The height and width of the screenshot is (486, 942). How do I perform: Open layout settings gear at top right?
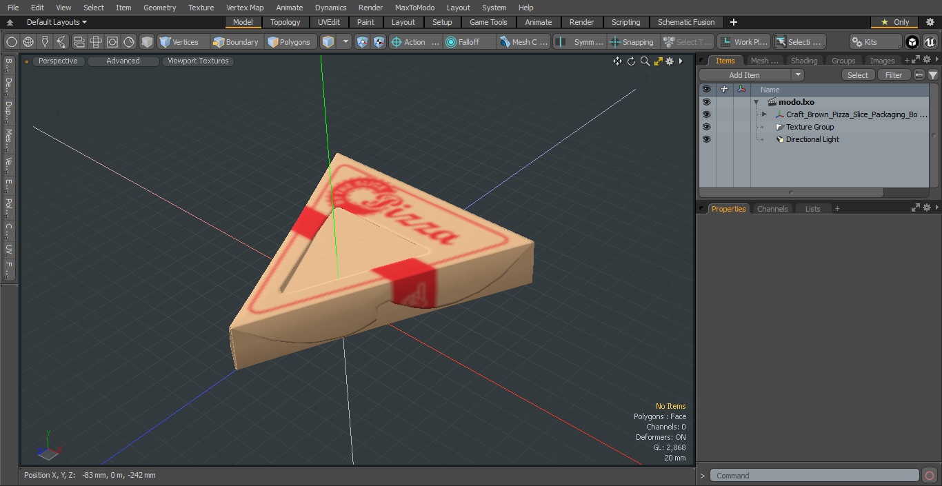[x=930, y=22]
